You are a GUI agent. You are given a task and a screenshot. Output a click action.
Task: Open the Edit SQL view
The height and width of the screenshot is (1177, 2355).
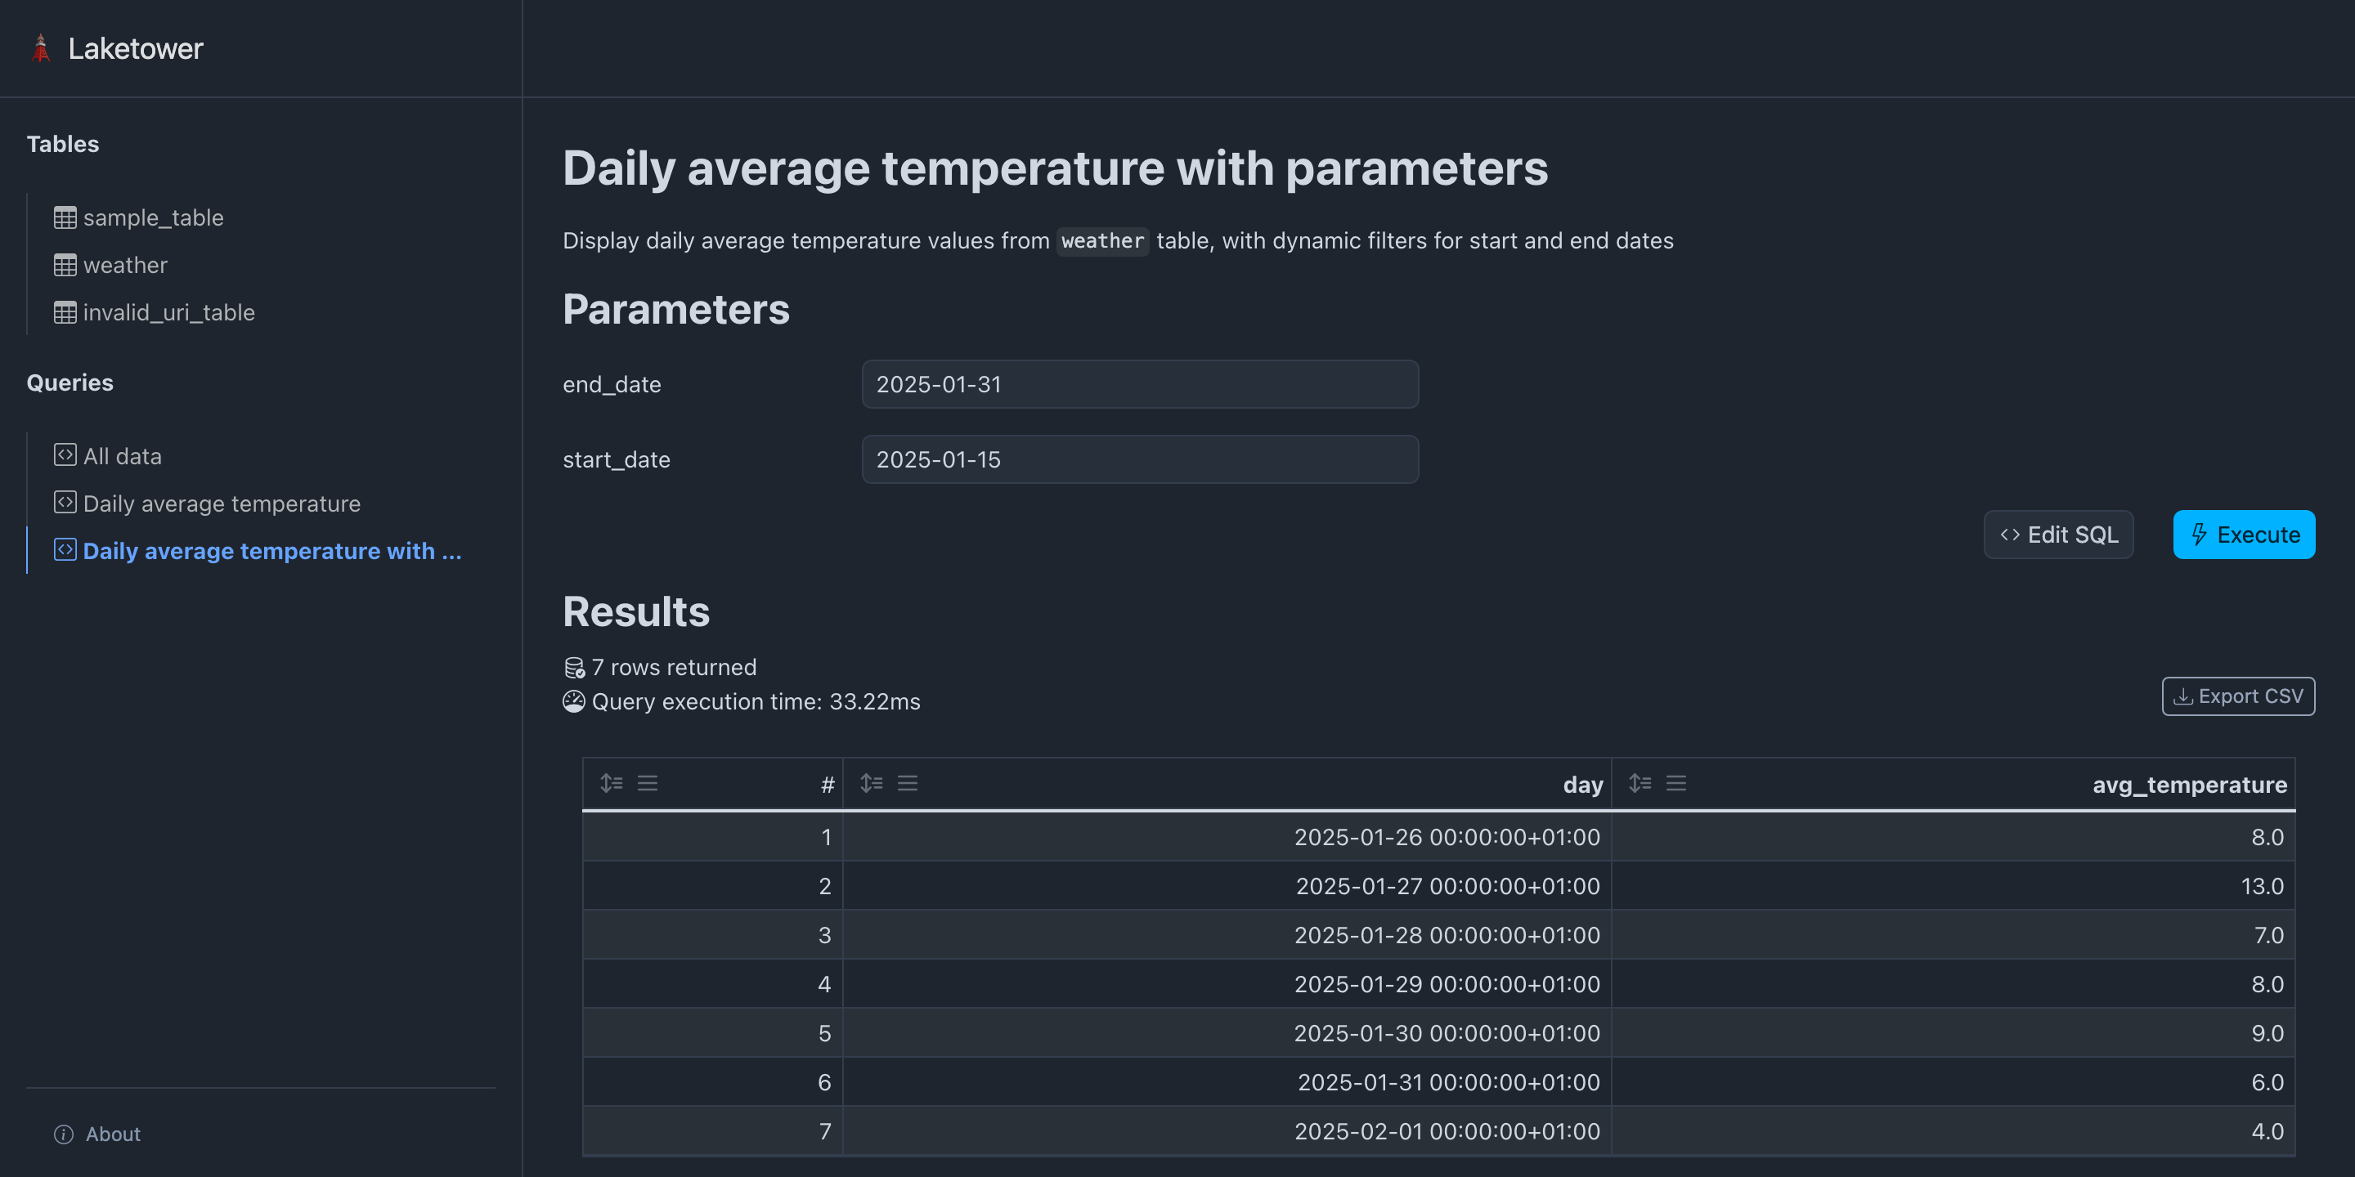point(2058,535)
